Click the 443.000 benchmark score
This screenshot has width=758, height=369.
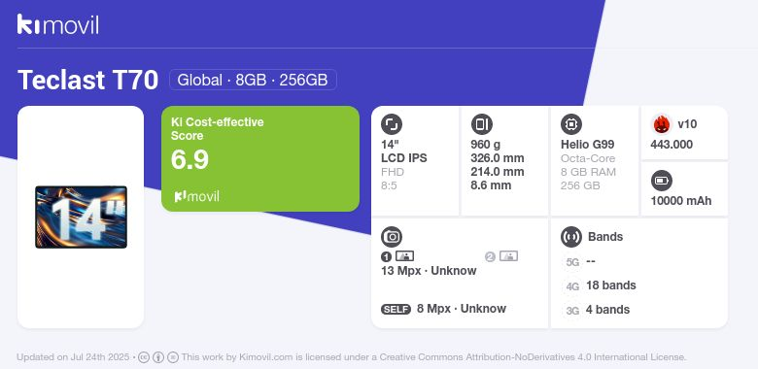(672, 145)
